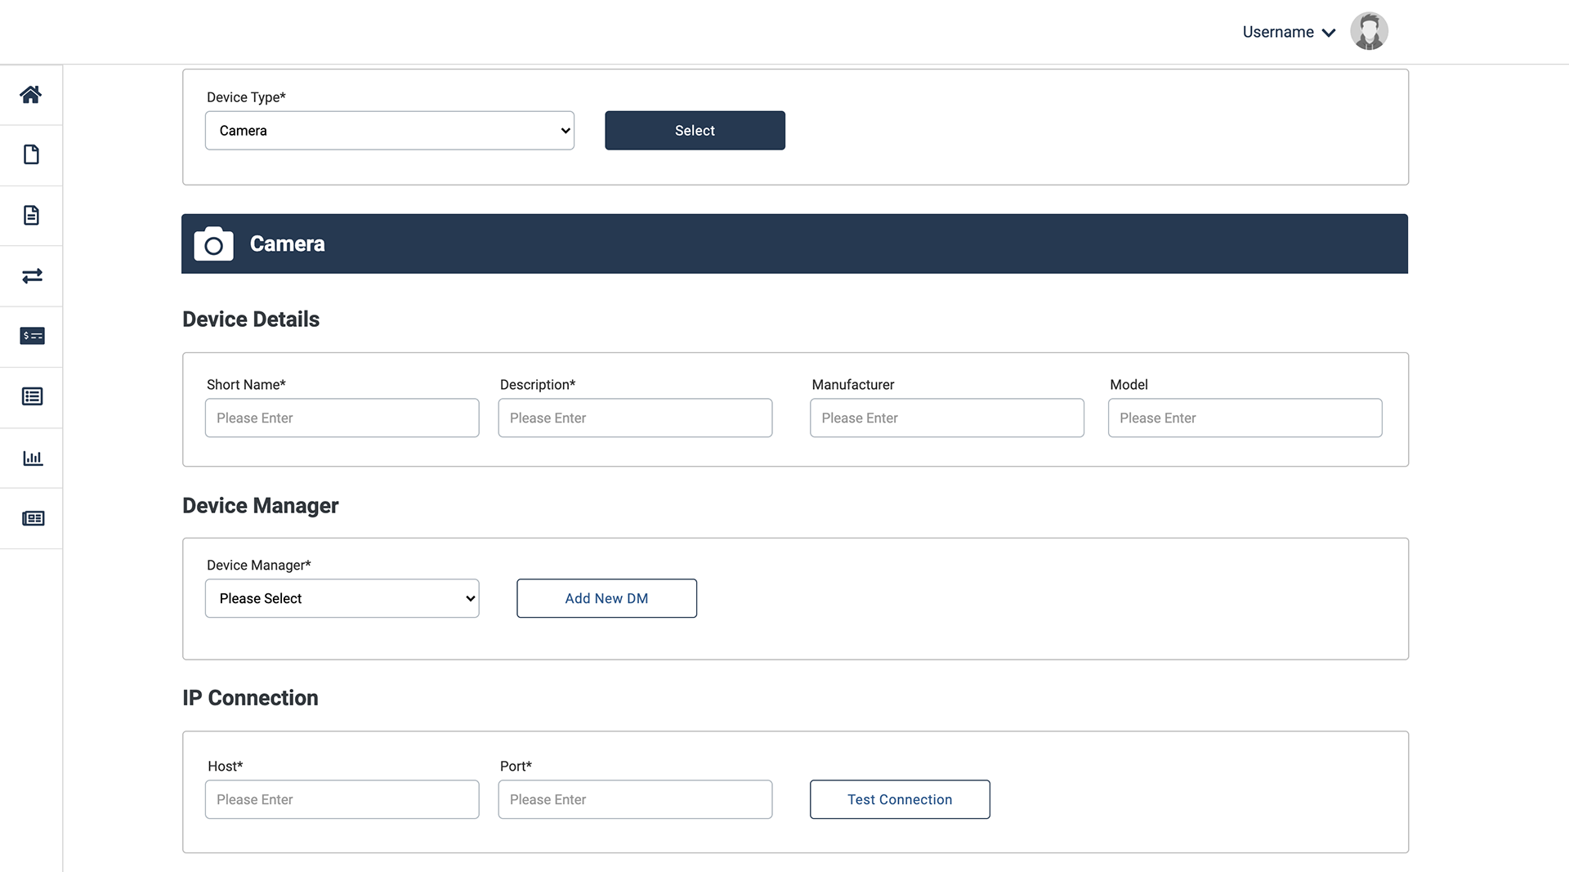The image size is (1569, 872).
Task: Click the Device Type* label
Action: click(x=246, y=97)
